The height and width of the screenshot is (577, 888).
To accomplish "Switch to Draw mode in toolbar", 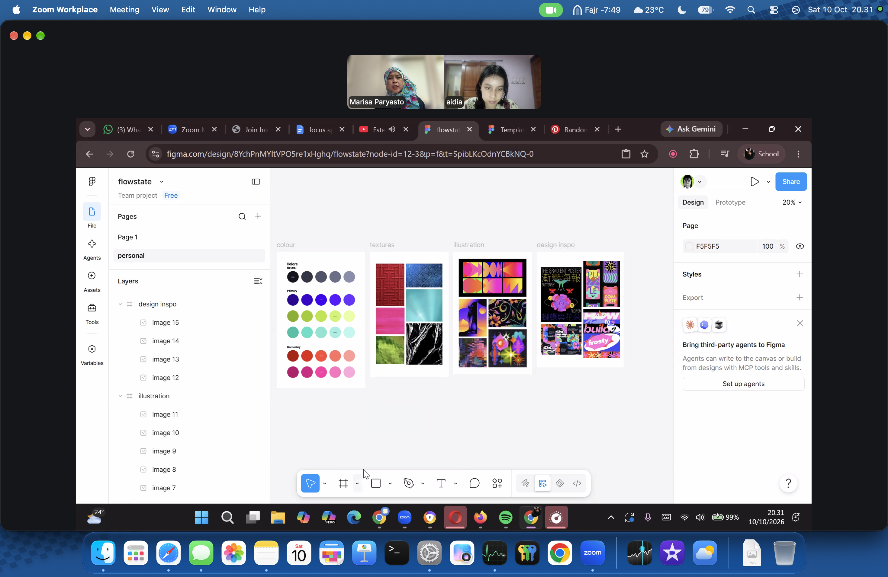I will pos(525,483).
